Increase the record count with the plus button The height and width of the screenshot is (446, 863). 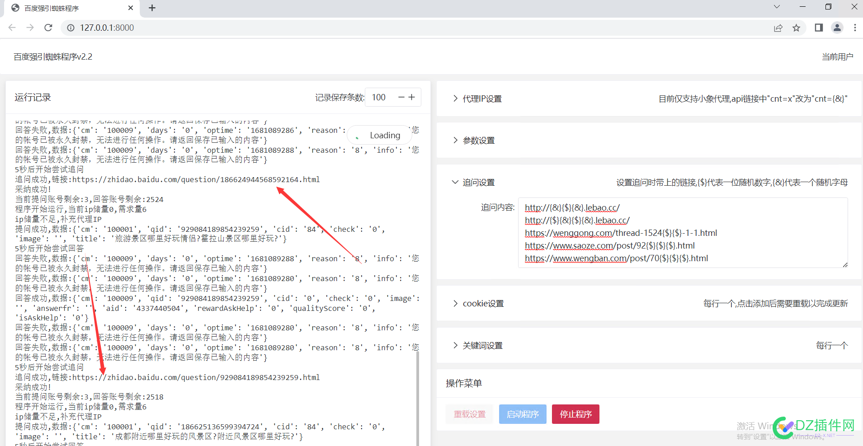click(x=412, y=97)
